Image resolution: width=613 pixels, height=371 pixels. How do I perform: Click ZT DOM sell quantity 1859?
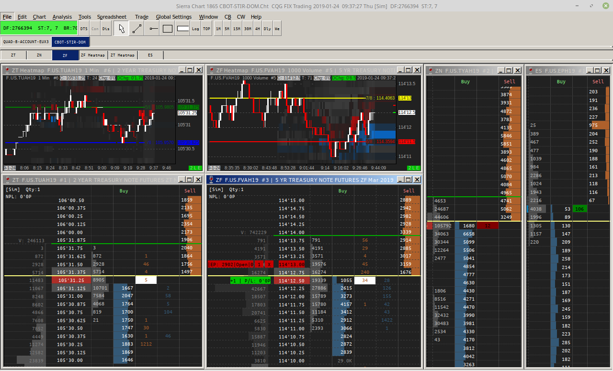[187, 200]
